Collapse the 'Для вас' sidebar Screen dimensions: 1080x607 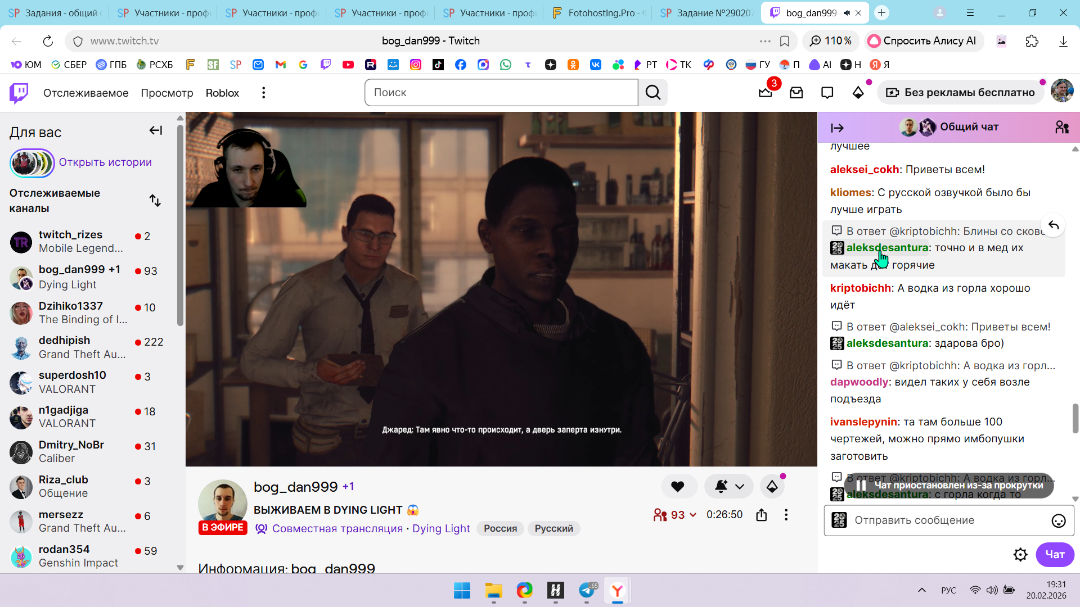coord(156,131)
